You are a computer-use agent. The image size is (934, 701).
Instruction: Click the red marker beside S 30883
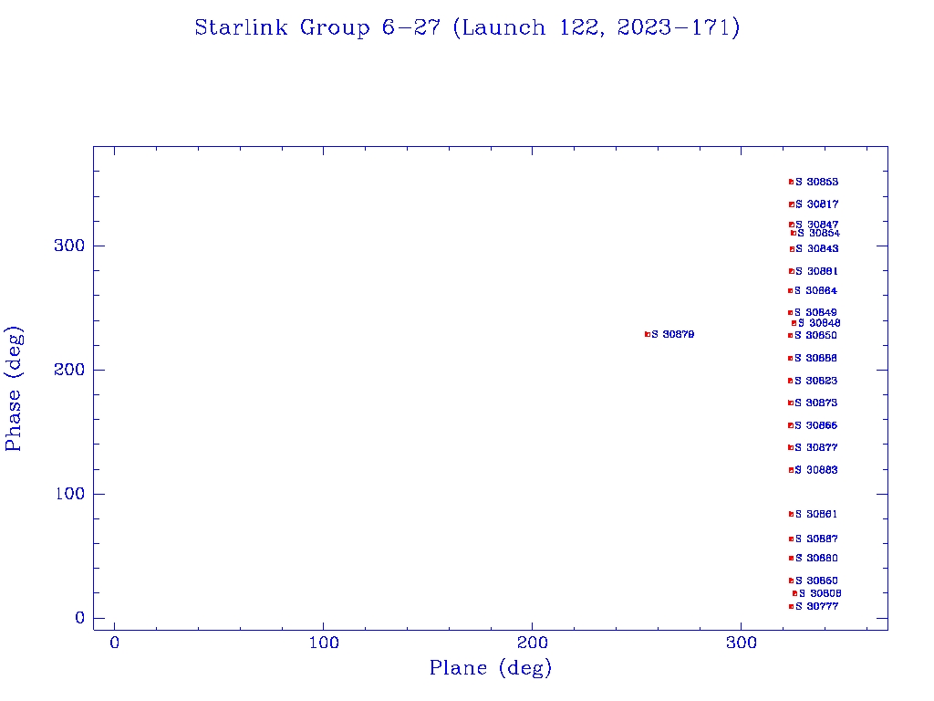pyautogui.click(x=791, y=470)
